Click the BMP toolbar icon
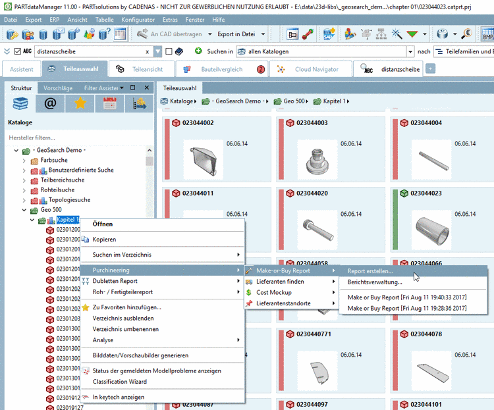This screenshot has width=494, height=410. (487, 34)
